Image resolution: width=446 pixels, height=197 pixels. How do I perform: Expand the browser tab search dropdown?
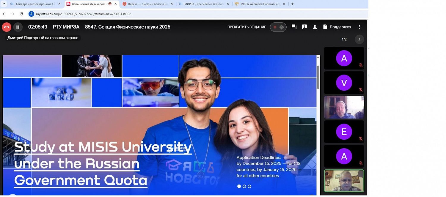[x=4, y=4]
